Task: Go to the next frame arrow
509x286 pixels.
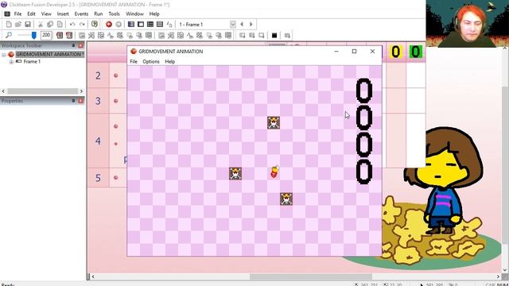Action: [251, 25]
